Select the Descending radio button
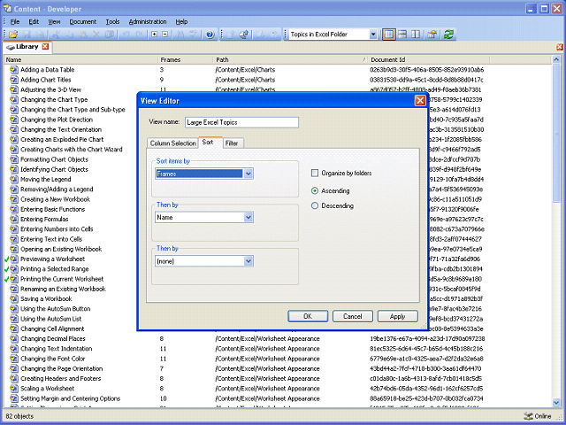Image resolution: width=566 pixels, height=425 pixels. 315,205
